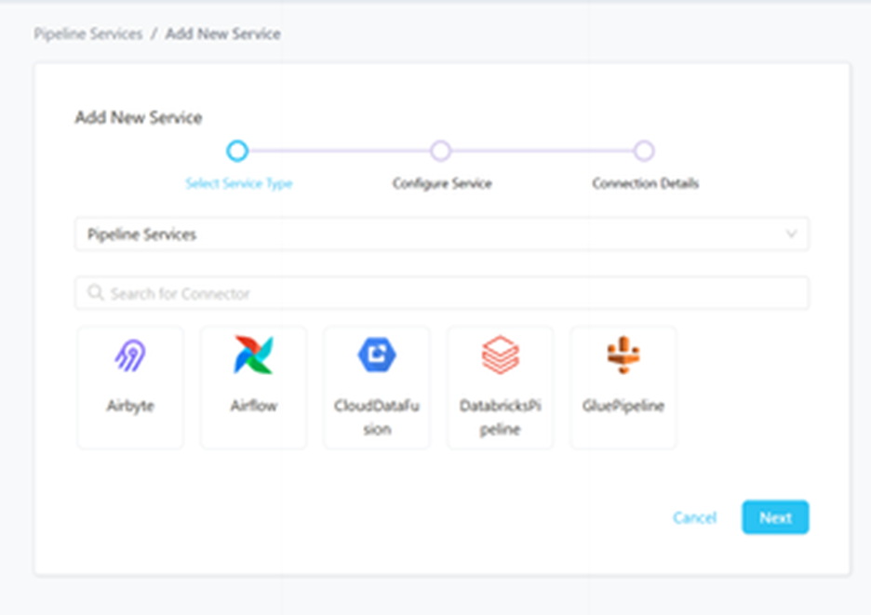Click the Next button
Viewport: 871px width, 615px height.
point(774,517)
